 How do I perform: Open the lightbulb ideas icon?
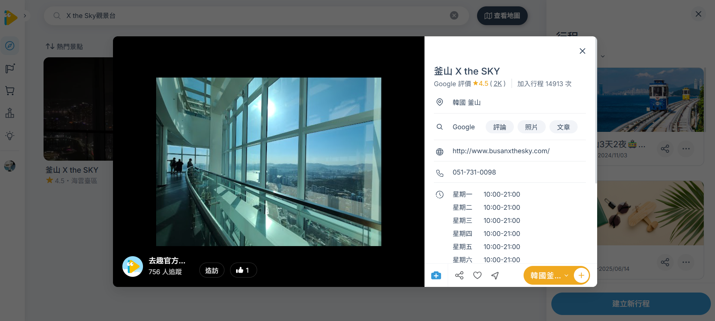[x=10, y=136]
